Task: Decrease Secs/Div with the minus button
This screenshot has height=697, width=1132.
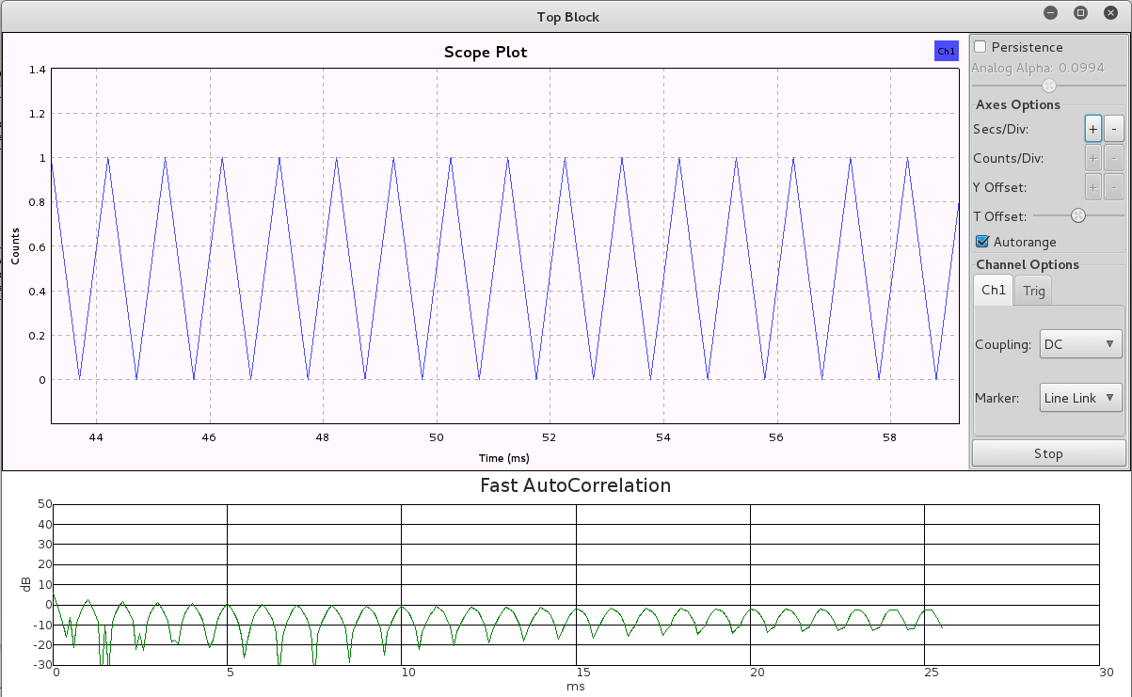Action: 1113,128
